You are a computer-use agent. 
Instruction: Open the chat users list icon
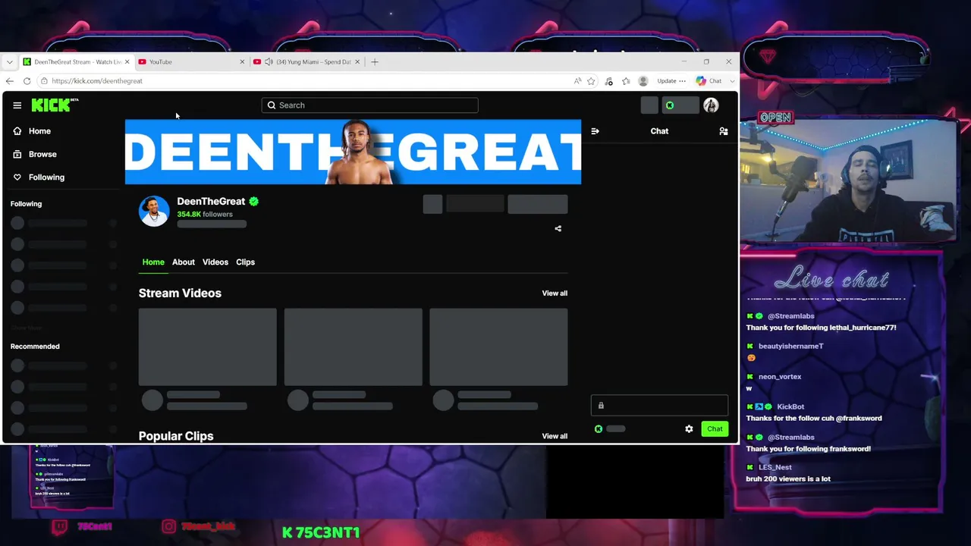click(x=724, y=131)
